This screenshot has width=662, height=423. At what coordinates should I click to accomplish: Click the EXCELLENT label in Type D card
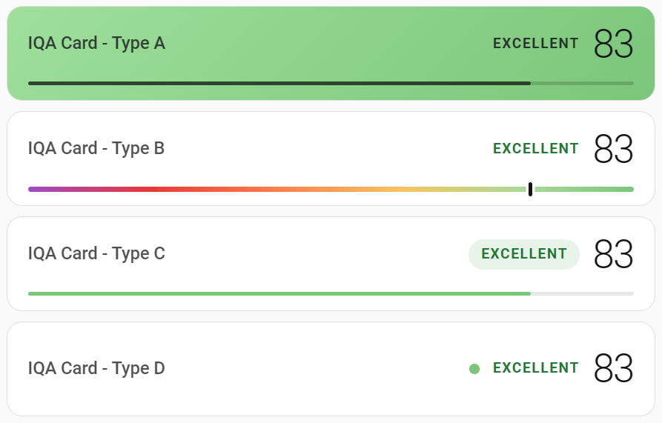point(536,367)
